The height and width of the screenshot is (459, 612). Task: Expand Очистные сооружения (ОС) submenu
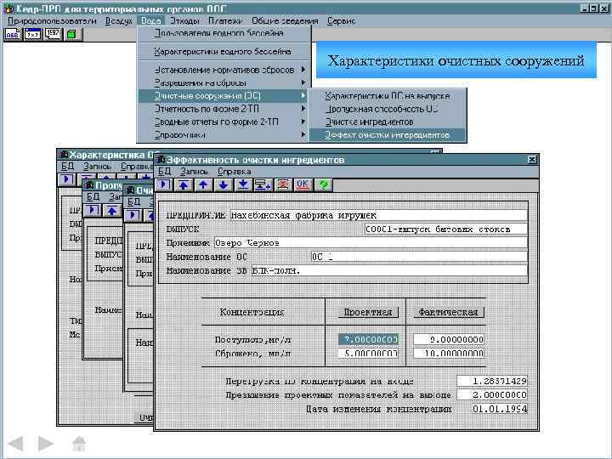(x=224, y=95)
